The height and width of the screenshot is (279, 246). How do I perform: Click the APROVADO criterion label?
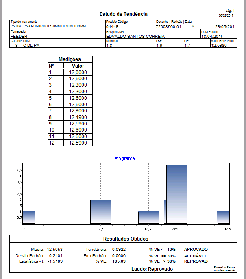[x=196, y=250]
